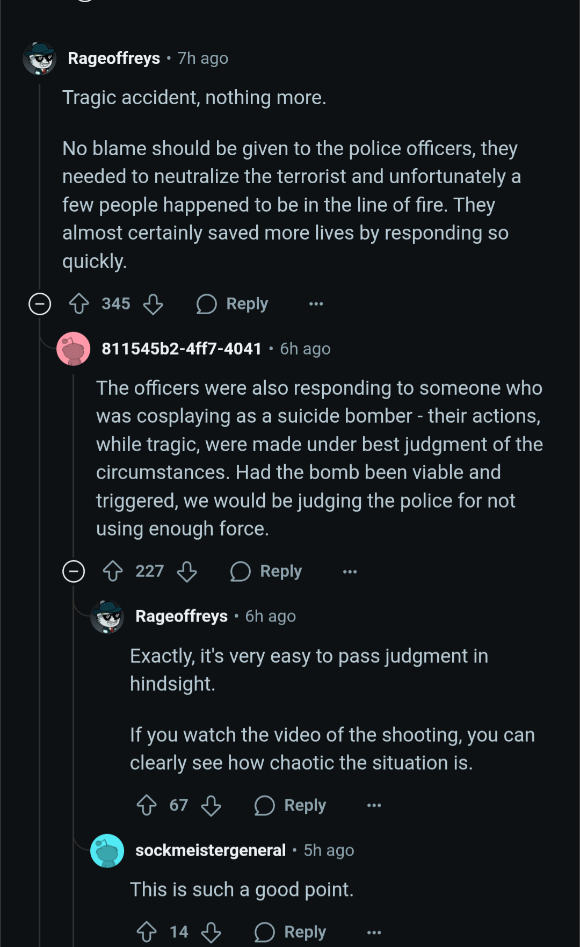580x947 pixels.
Task: Open sockmeistergeneral's user profile
Action: 210,850
